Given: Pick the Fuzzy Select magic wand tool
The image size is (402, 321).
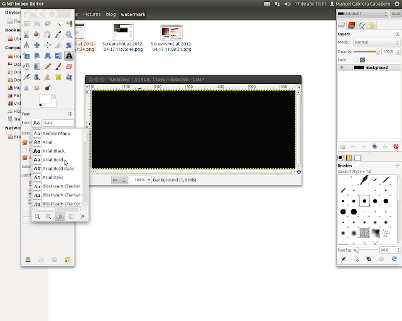Looking at the screenshot, I should click(58, 24).
